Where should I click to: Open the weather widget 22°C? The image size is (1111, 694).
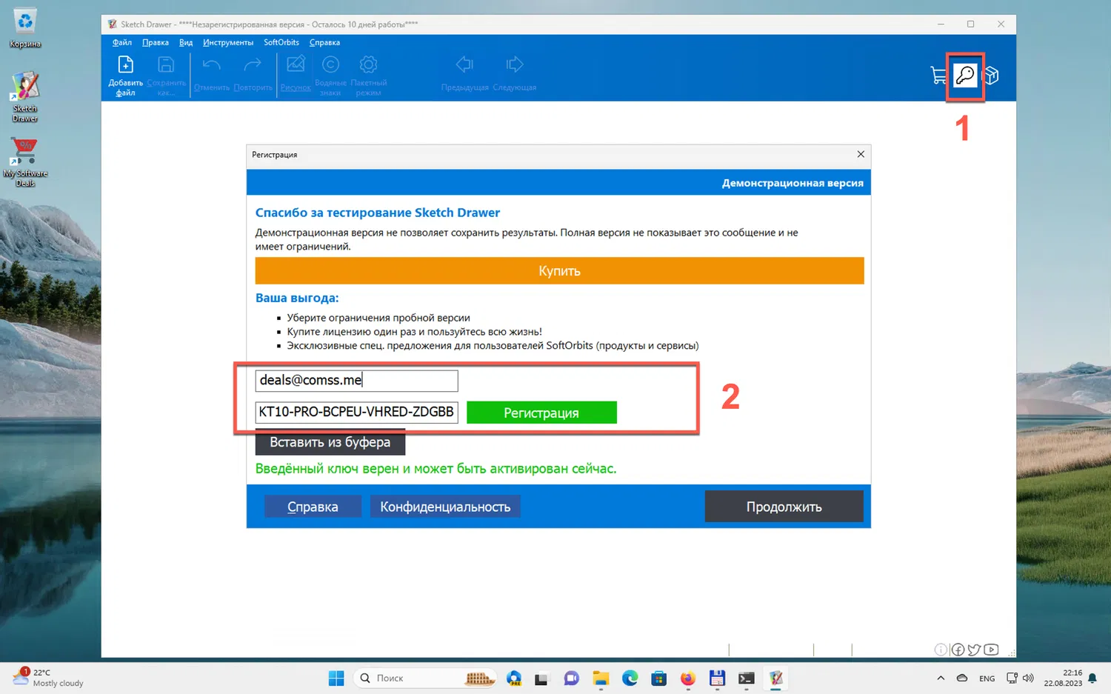click(49, 678)
